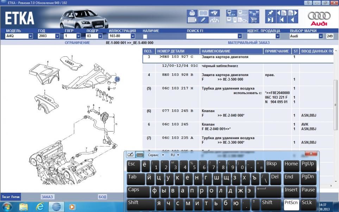The width and height of the screenshot is (339, 212).
Task: Open Сервис menu on on-screen keyboard
Action: tap(156, 155)
